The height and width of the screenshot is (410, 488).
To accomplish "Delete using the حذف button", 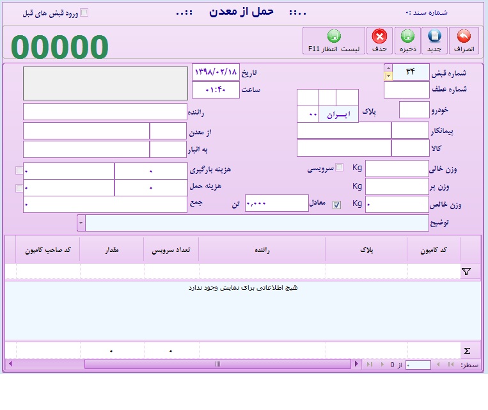I will (379, 41).
